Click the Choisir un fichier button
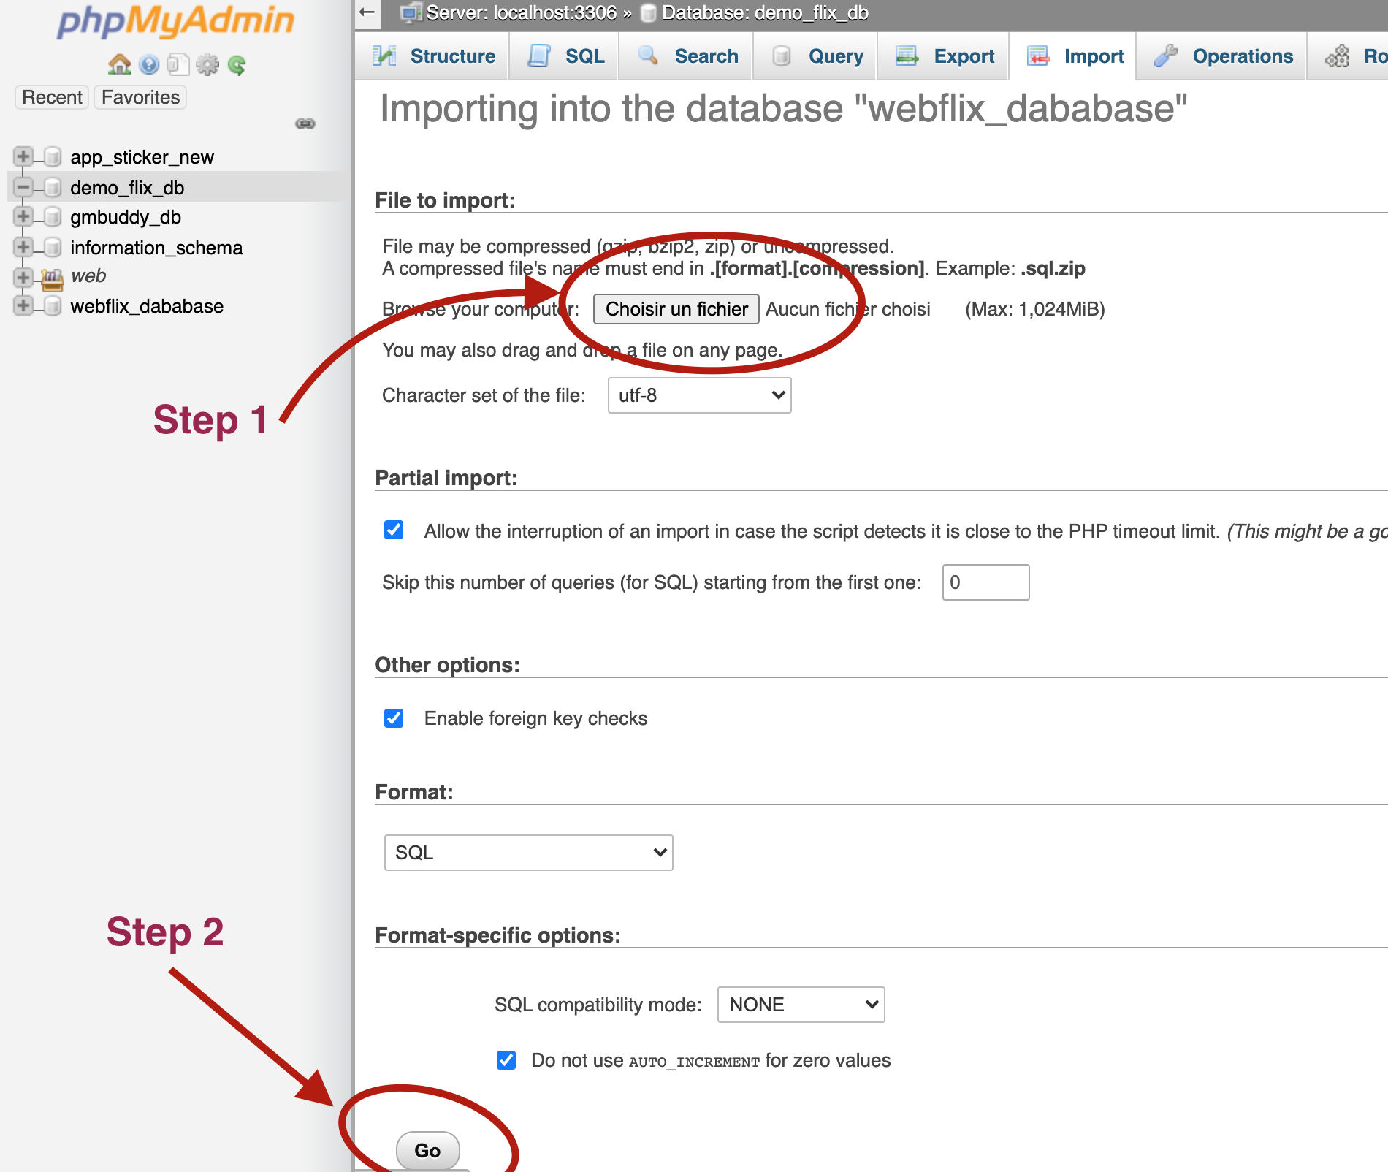The image size is (1388, 1172). 676,309
